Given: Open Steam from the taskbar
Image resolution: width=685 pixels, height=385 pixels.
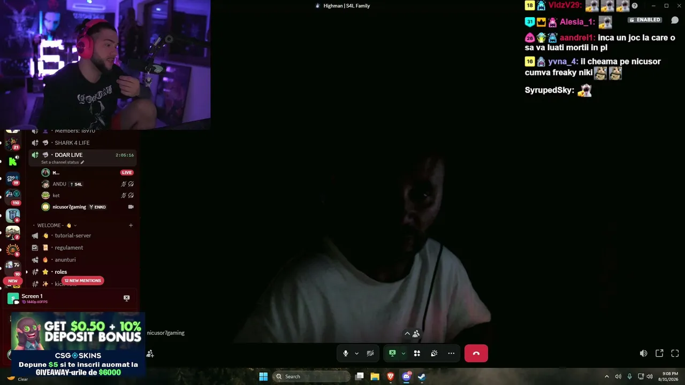Looking at the screenshot, I should coord(422,376).
